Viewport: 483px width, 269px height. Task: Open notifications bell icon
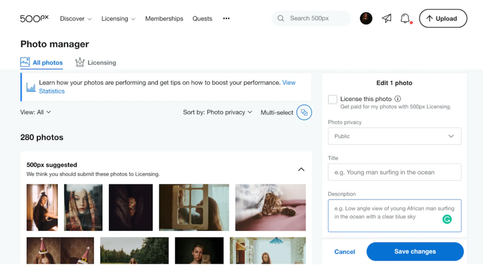point(405,19)
